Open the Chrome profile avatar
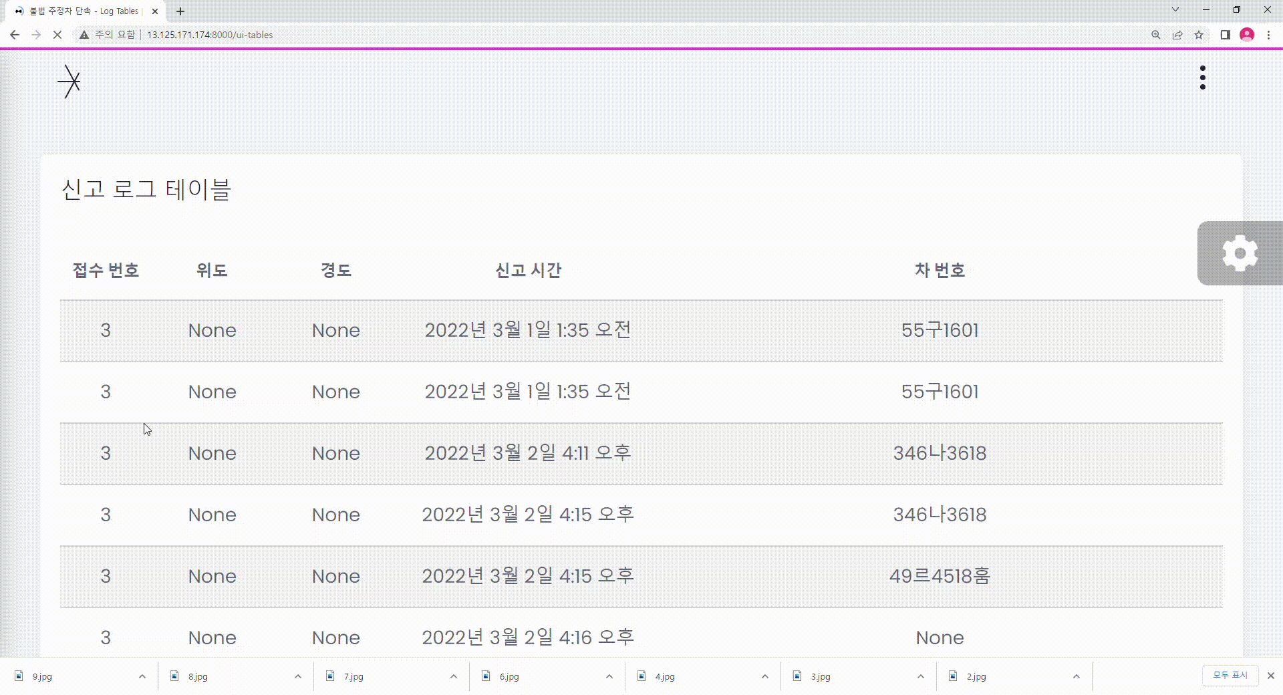 (1247, 35)
